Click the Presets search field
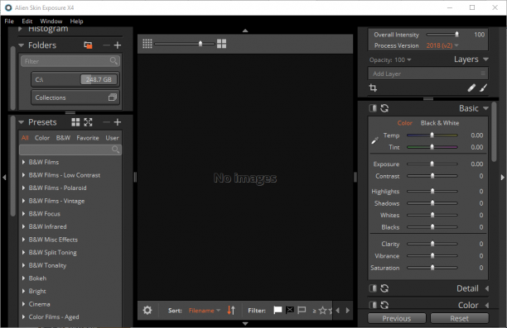507x328 pixels. click(70, 150)
